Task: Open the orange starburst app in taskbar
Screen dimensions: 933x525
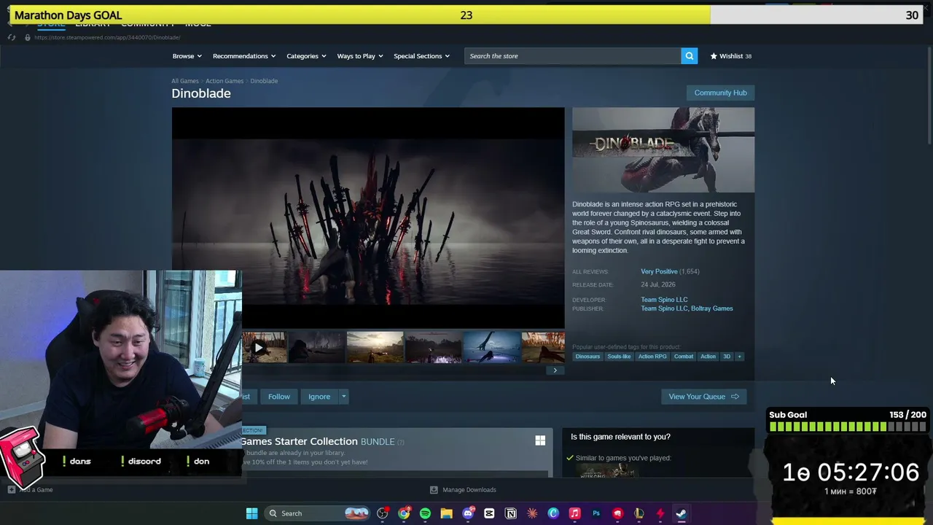Action: point(532,513)
